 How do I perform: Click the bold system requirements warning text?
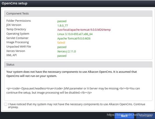pyautogui.click(x=71, y=74)
